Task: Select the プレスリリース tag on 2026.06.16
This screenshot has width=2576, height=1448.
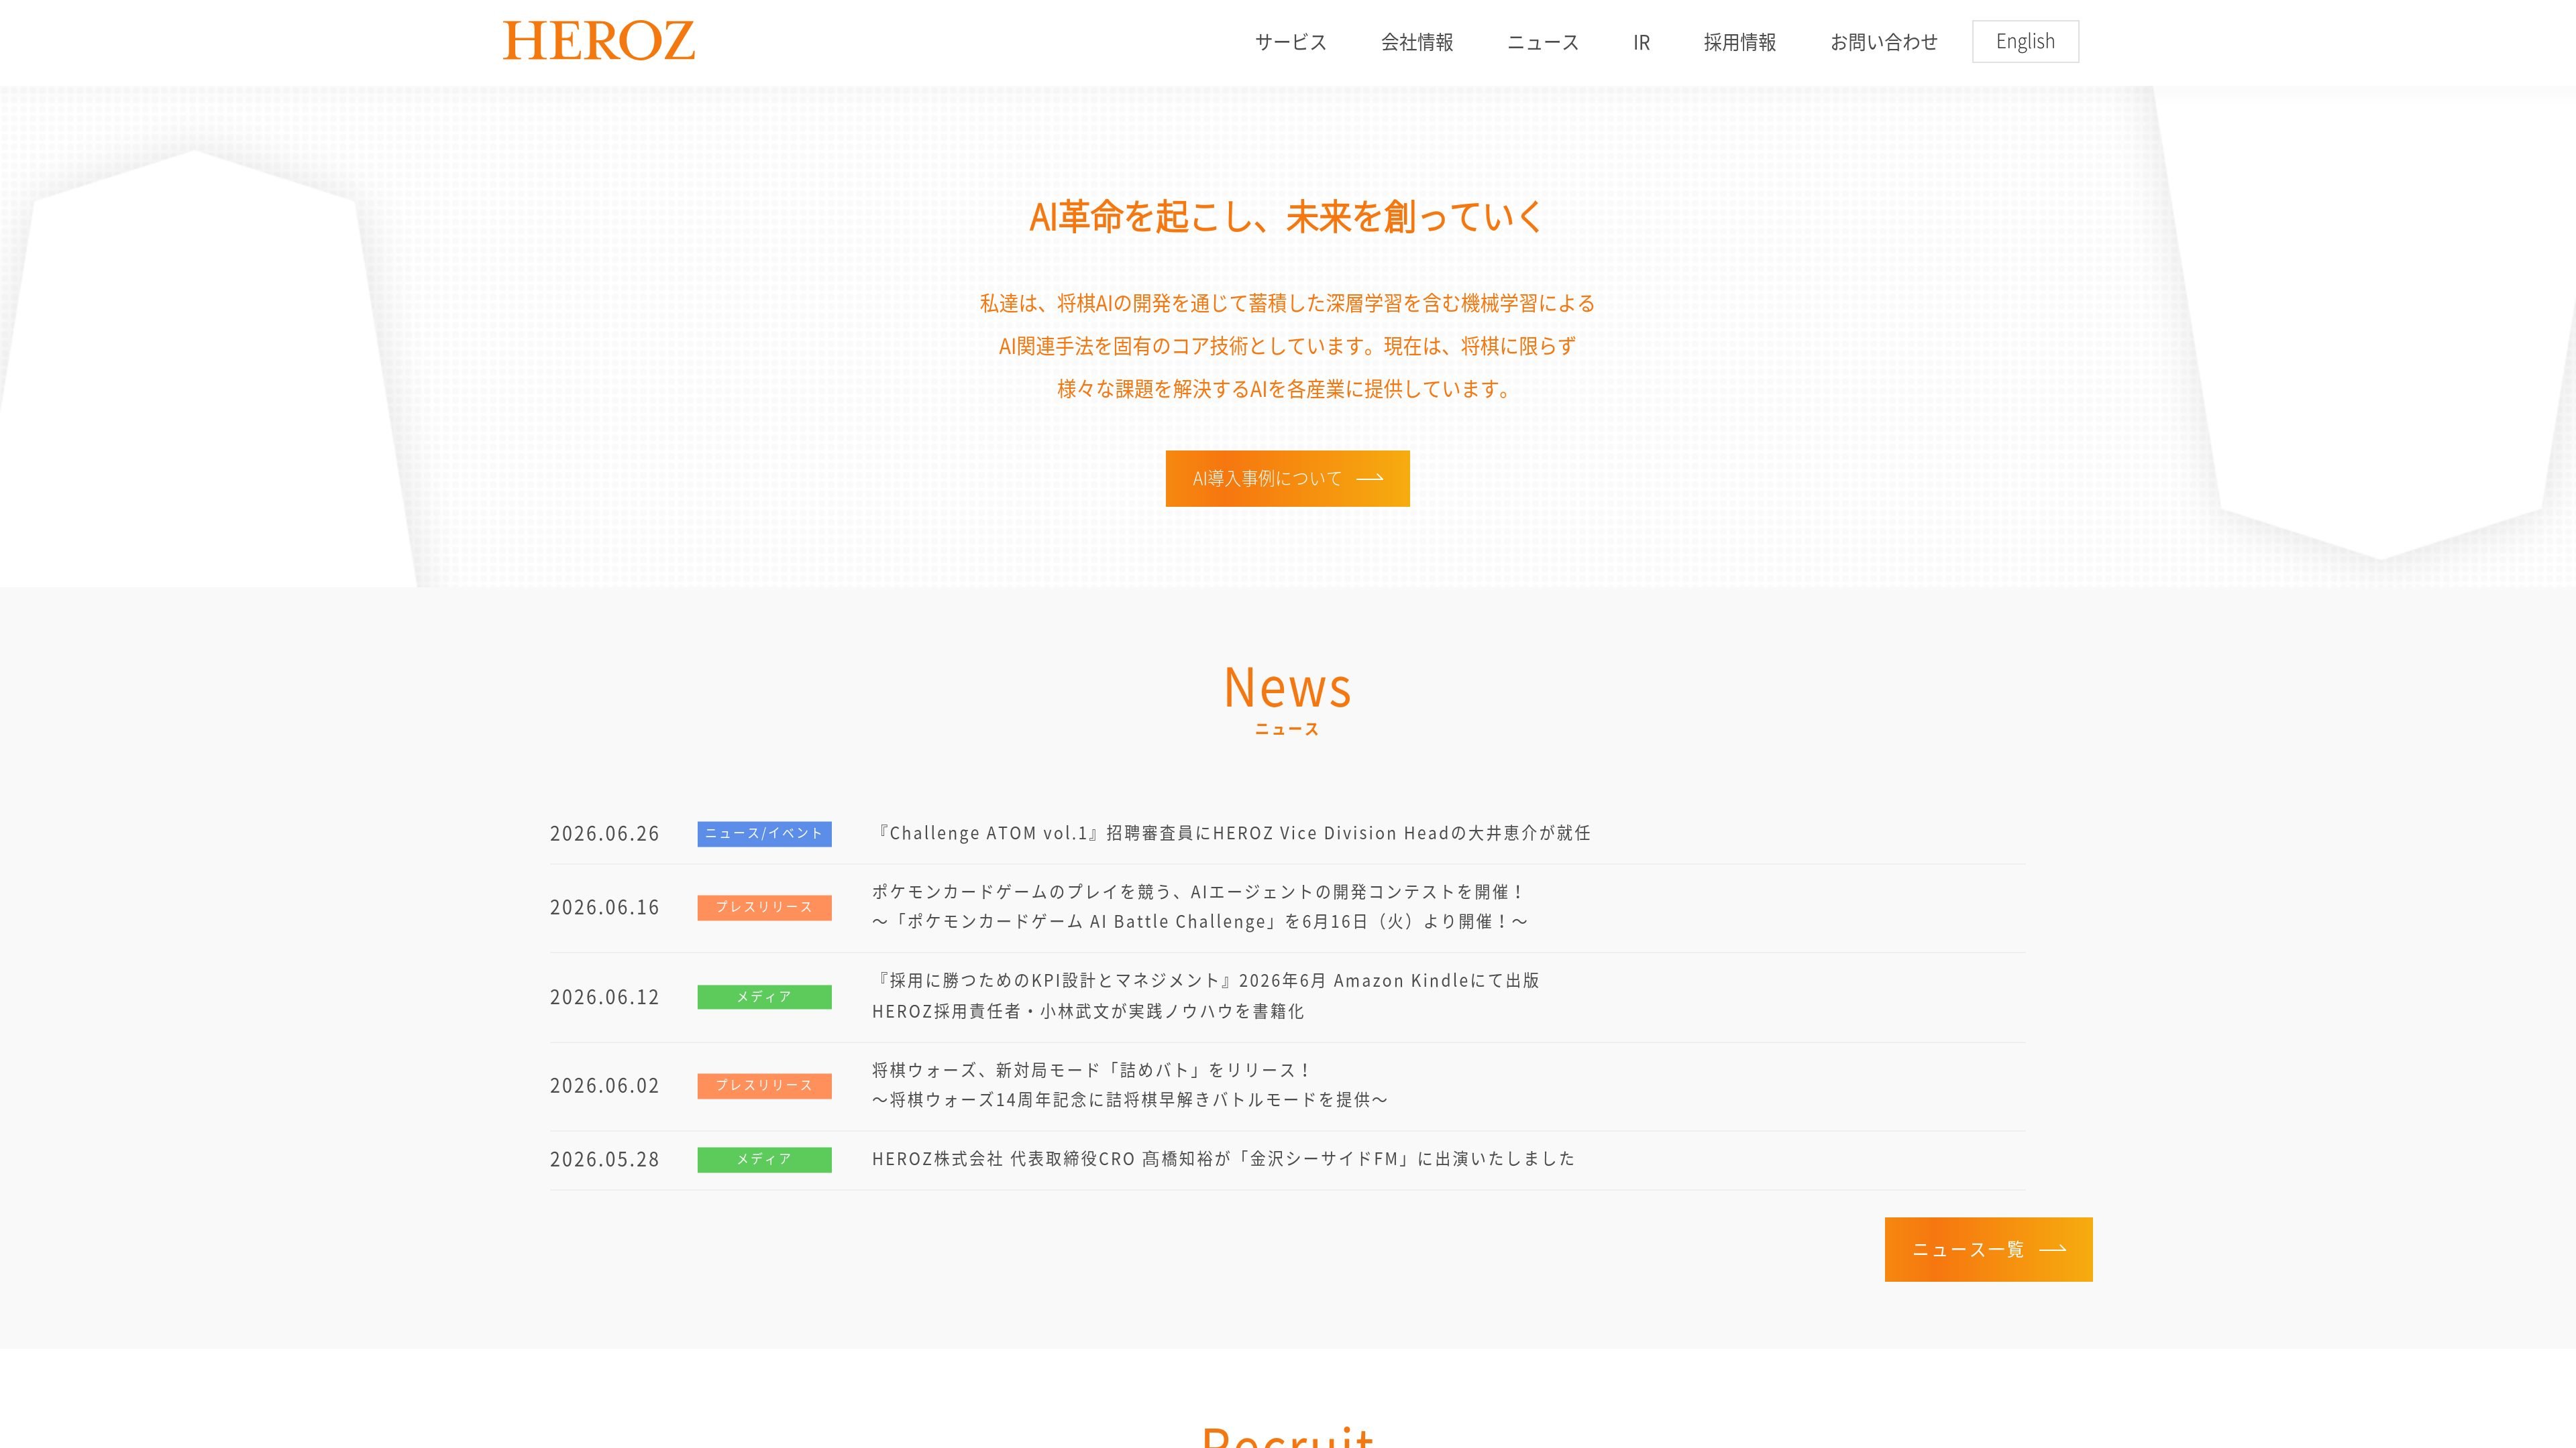Action: pyautogui.click(x=764, y=908)
